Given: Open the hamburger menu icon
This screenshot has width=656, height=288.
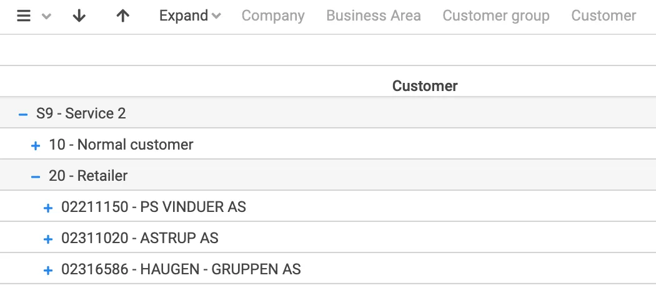Looking at the screenshot, I should click(x=24, y=16).
